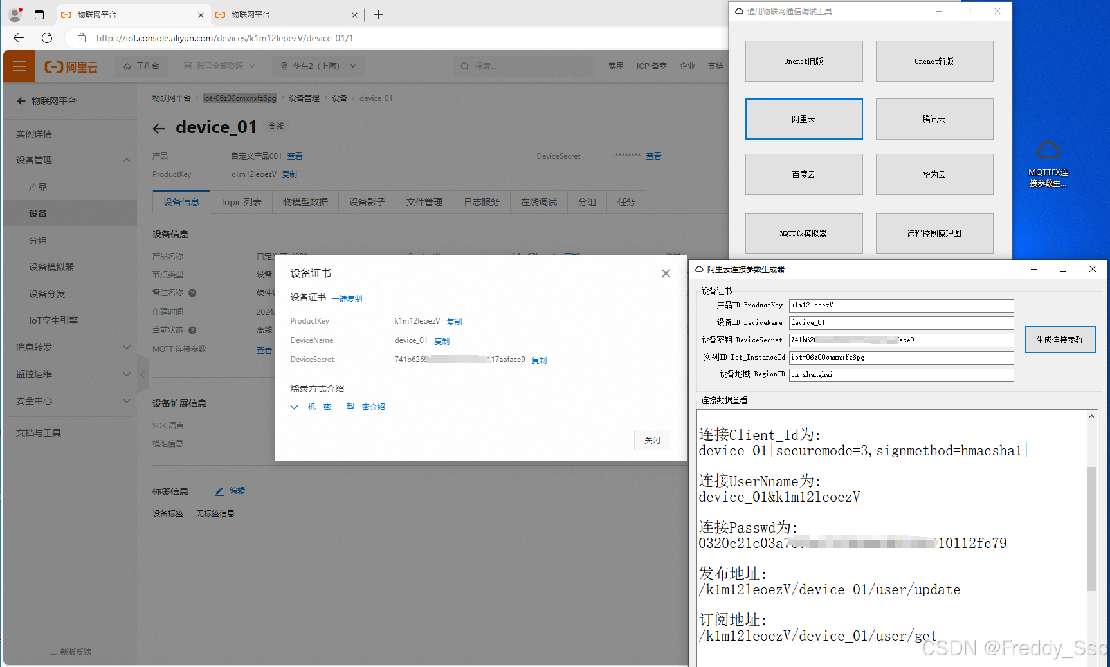Click the 产品ID ProductKey input field
The image size is (1110, 667).
(901, 306)
